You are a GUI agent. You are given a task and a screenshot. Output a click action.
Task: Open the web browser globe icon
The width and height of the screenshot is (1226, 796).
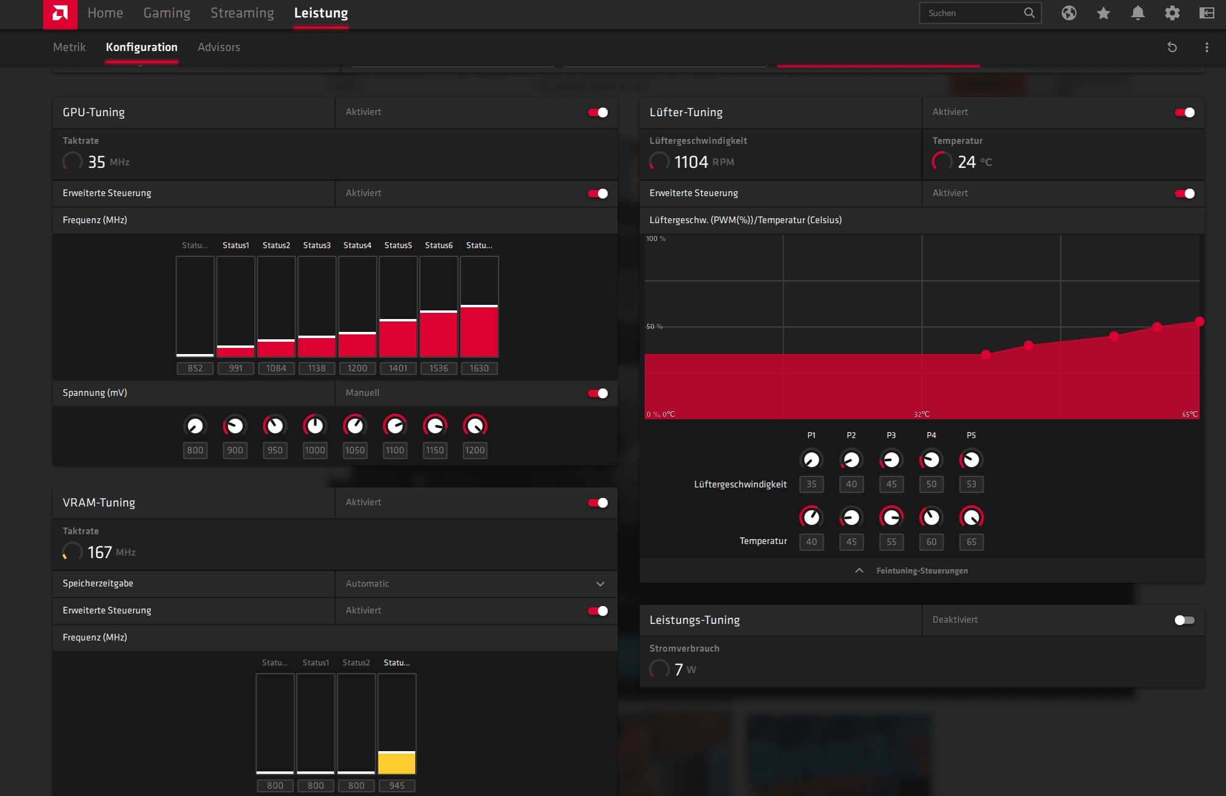pyautogui.click(x=1069, y=13)
